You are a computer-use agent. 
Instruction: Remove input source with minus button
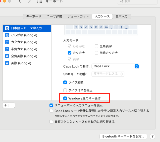coord(12,105)
